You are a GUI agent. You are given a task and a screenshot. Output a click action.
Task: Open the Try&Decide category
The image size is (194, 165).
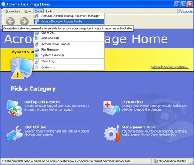(132, 102)
